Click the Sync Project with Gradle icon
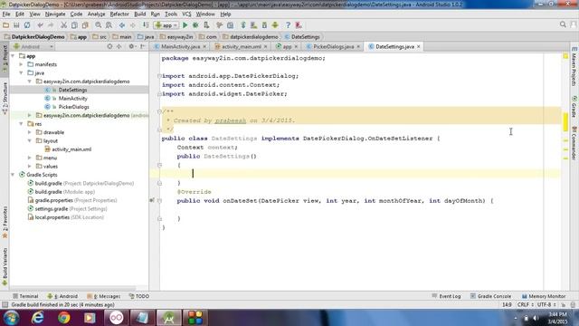579x326 pixels. [243, 25]
